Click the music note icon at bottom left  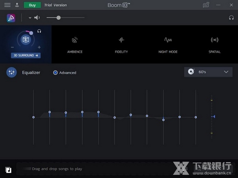[x=9, y=169]
